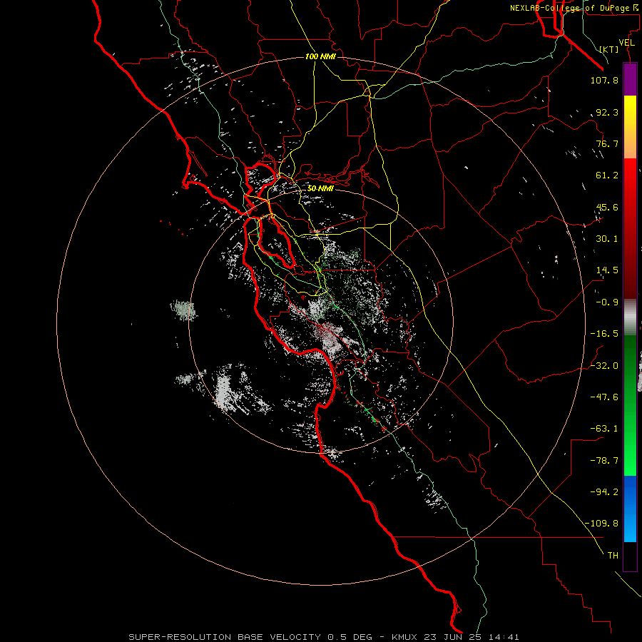Click the SUPER-RESOLUTION BASE VELOCITY caption text
Viewport: 642px width, 642px height.
pyautogui.click(x=225, y=637)
